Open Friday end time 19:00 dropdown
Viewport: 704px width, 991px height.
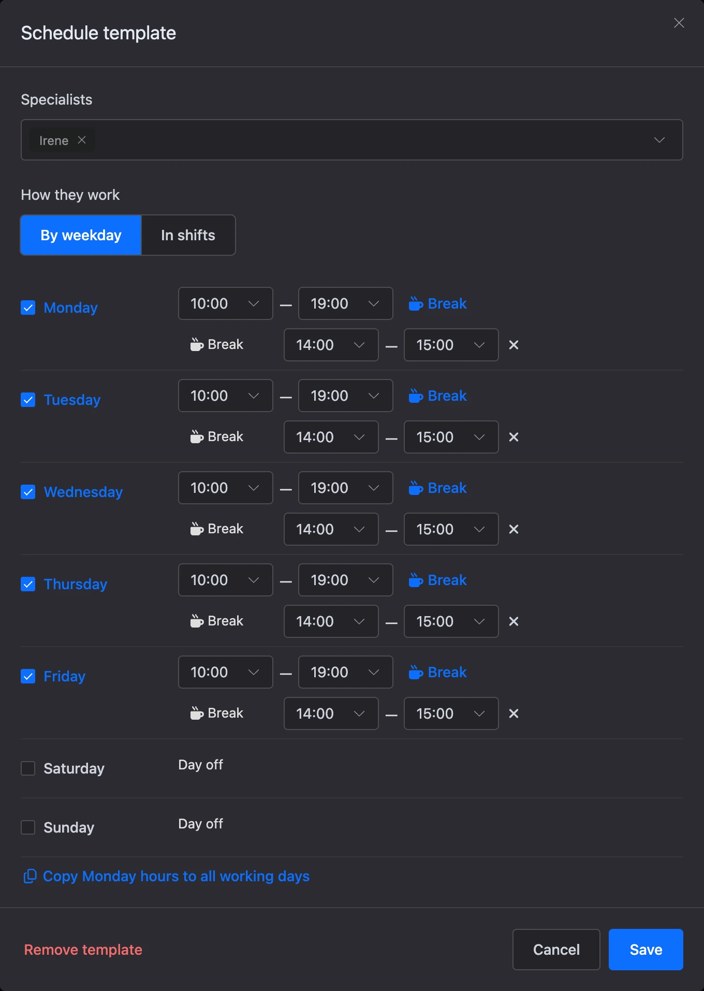(346, 672)
